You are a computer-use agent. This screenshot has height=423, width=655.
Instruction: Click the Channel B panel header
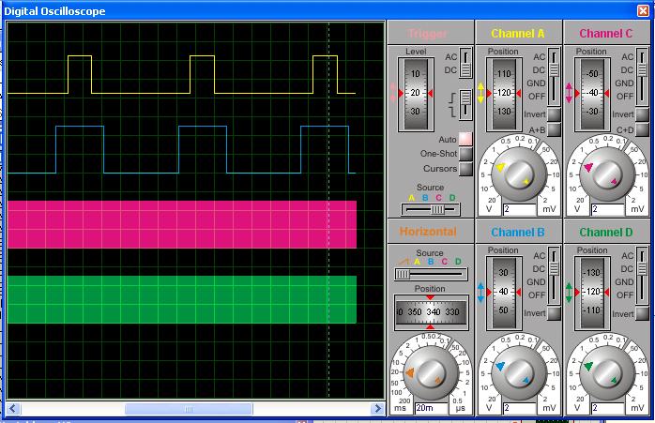pyautogui.click(x=519, y=232)
